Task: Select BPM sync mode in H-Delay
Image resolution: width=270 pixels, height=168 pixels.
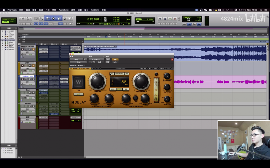Action: pyautogui.click(x=113, y=89)
